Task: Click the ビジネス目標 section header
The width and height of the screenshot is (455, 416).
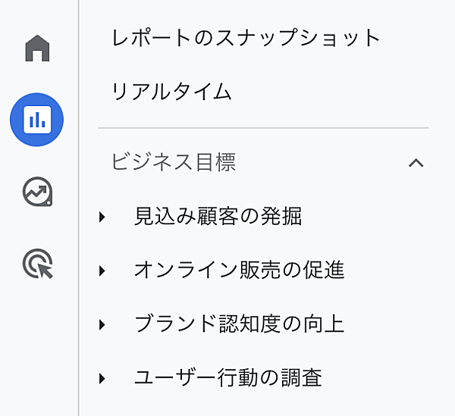Action: click(x=174, y=162)
